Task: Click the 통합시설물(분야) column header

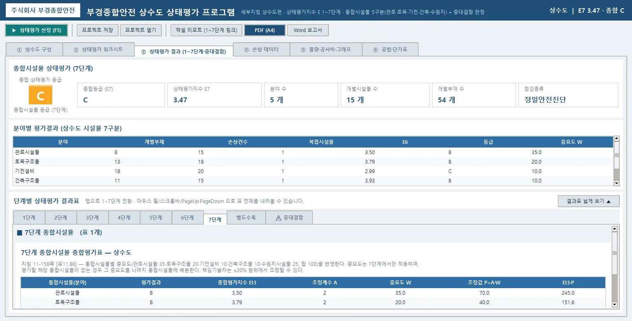Action: pyautogui.click(x=67, y=282)
